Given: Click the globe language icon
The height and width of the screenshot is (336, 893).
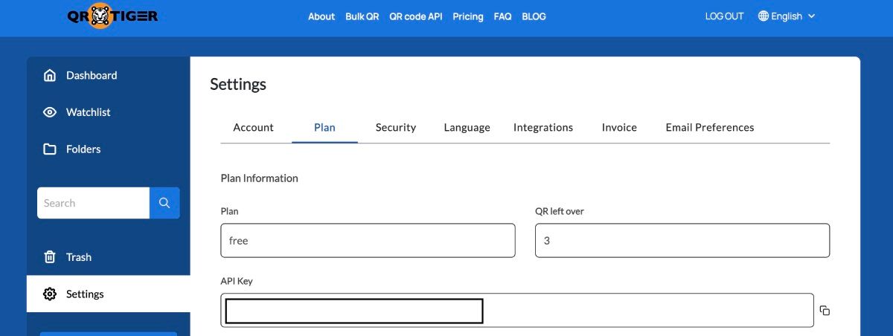Looking at the screenshot, I should click(x=763, y=16).
